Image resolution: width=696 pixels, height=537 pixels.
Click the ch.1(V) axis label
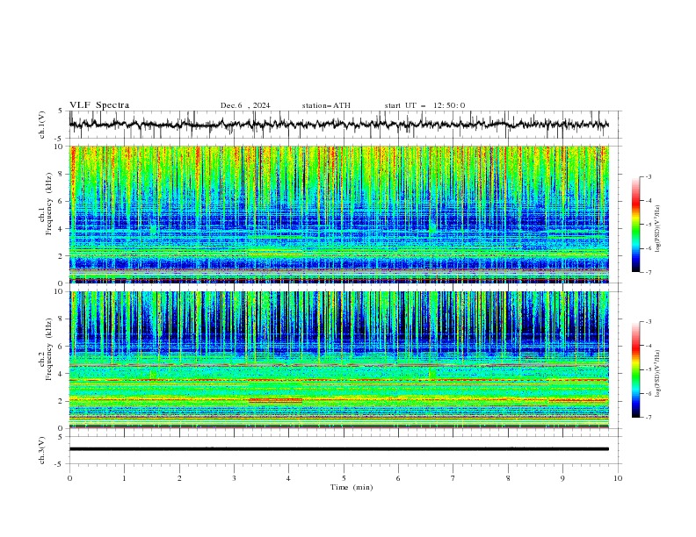point(42,125)
